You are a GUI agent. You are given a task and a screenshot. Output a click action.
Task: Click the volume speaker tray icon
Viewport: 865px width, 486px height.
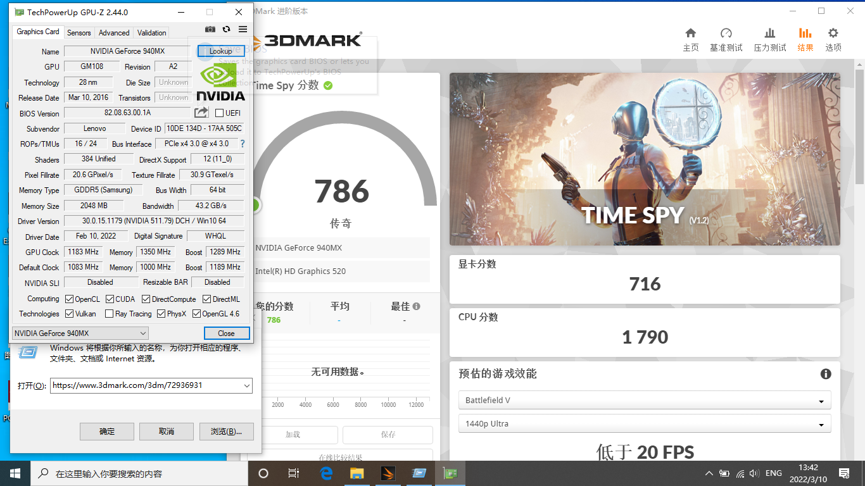pos(754,473)
